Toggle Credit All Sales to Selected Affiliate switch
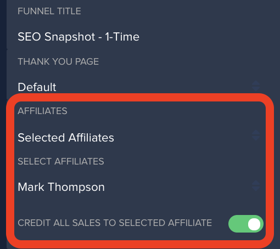This screenshot has width=280, height=249. click(x=246, y=224)
